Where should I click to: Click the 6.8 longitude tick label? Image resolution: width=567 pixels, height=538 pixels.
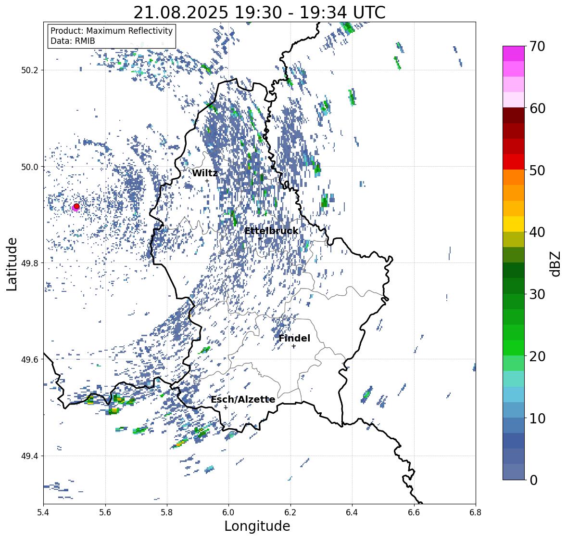pos(476,512)
